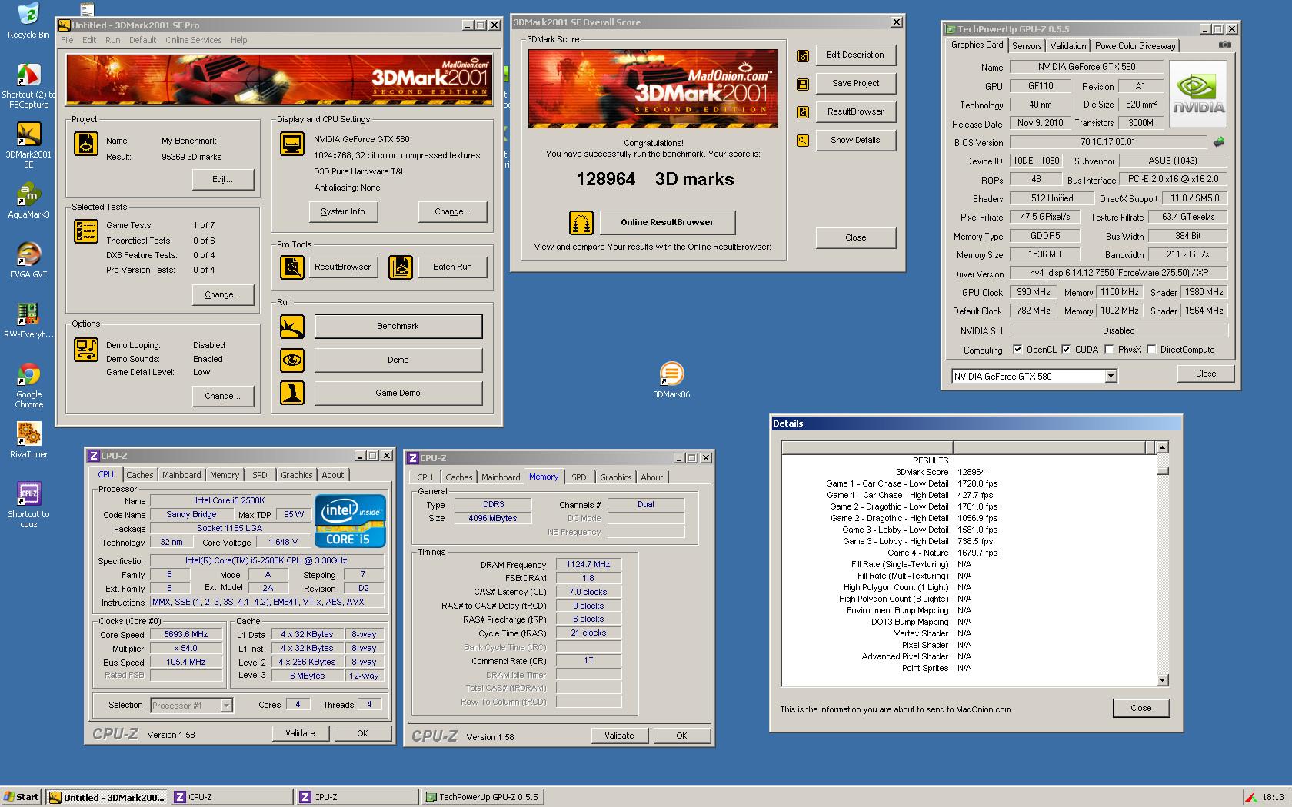Viewport: 1292px width, 807px height.
Task: Click the ResultBrowser icon in Overall Score window
Action: tap(803, 112)
